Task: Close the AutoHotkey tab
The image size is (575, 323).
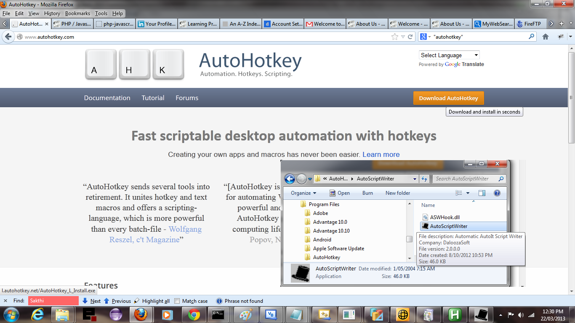Action: 47,24
